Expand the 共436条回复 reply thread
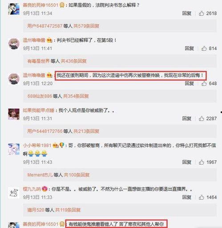This screenshot has width=222, height=228. tap(73, 61)
